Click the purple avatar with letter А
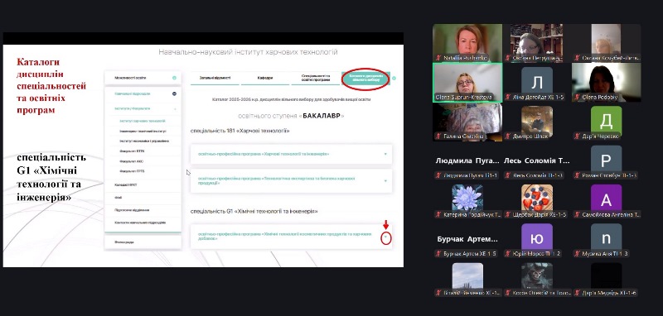The height and width of the screenshot is (316, 663). pyautogui.click(x=606, y=199)
